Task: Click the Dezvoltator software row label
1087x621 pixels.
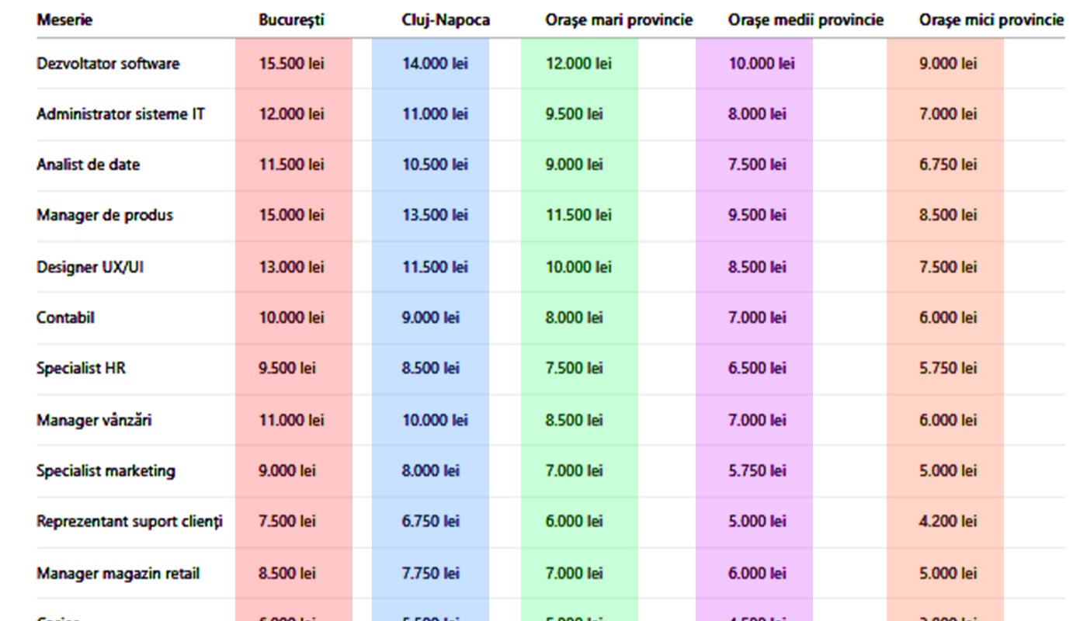Action: pos(108,64)
